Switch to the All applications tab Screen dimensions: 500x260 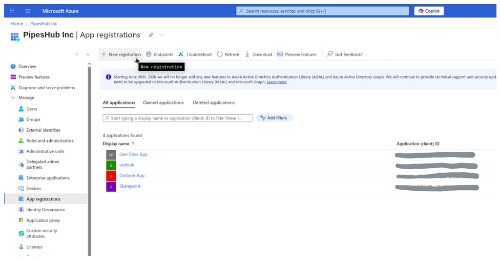[119, 102]
